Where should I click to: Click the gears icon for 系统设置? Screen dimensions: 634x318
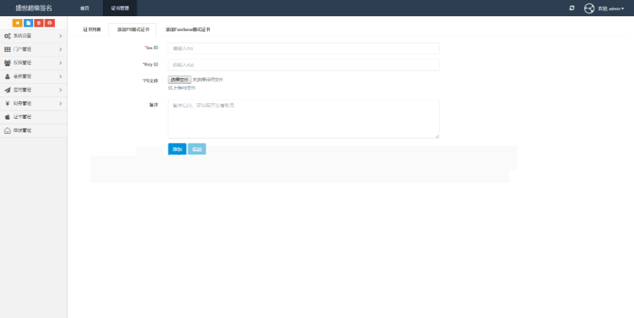click(7, 36)
